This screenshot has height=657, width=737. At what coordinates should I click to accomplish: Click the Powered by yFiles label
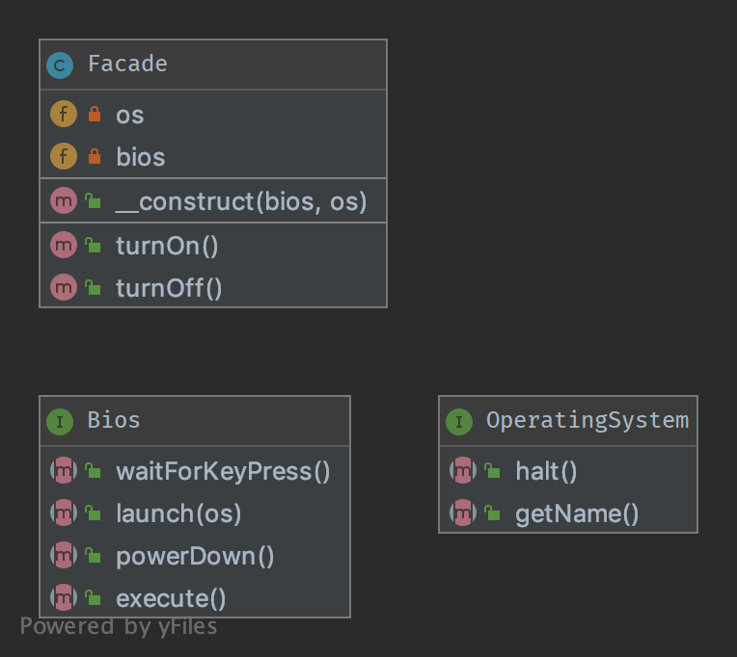pos(119,627)
